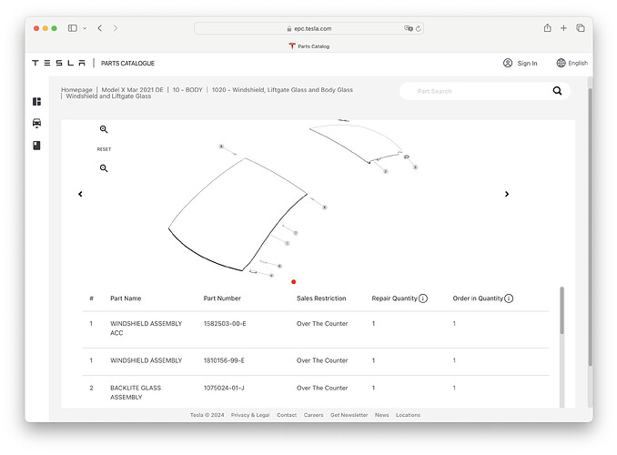Select BACKLITE GLASS ASSEMBLY part name
Viewport: 617px width, 455px height.
(x=136, y=392)
